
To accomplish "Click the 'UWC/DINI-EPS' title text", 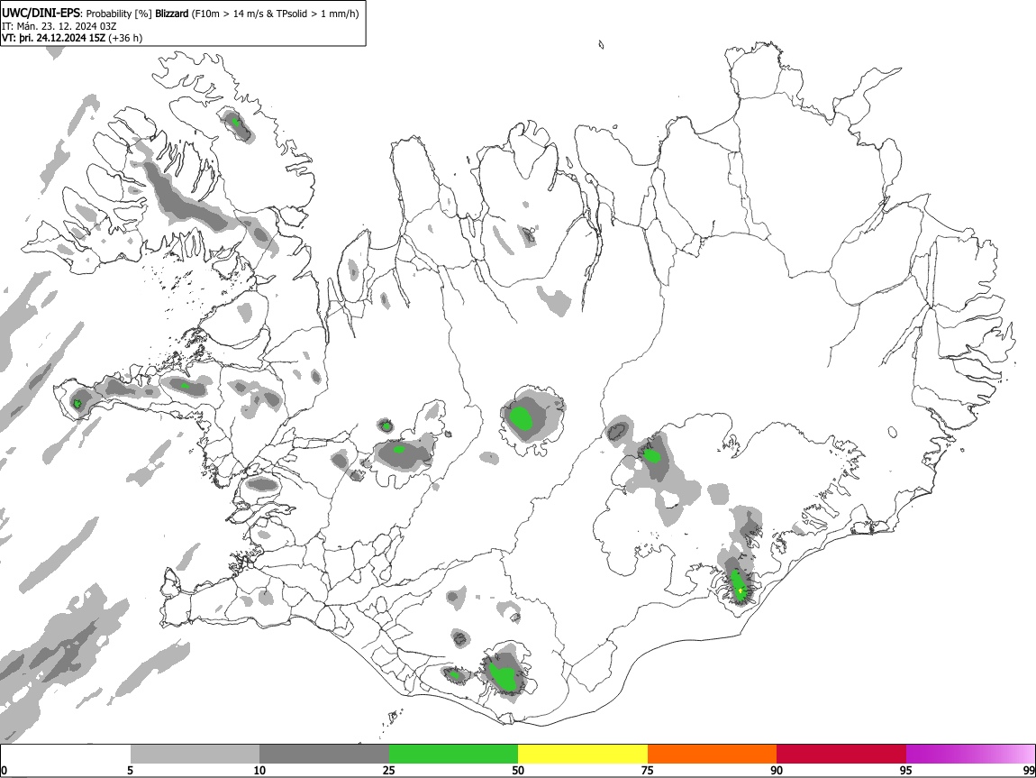I will click(x=41, y=14).
